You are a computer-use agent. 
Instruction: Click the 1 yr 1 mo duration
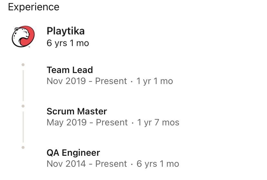[x=155, y=81]
